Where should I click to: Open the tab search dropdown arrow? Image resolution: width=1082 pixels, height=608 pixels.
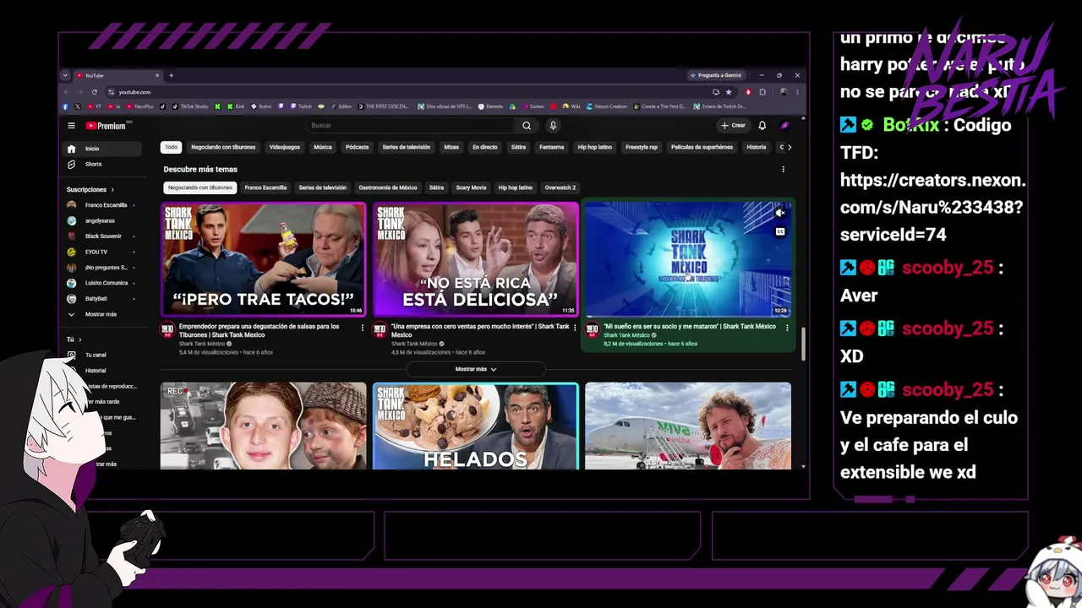[x=65, y=75]
